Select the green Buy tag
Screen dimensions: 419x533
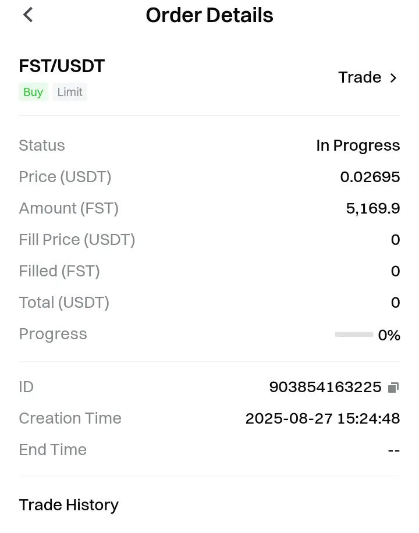pos(33,92)
